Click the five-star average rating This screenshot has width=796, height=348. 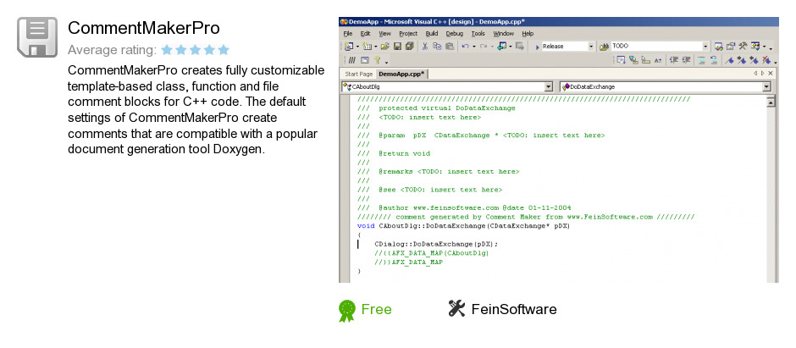[195, 50]
